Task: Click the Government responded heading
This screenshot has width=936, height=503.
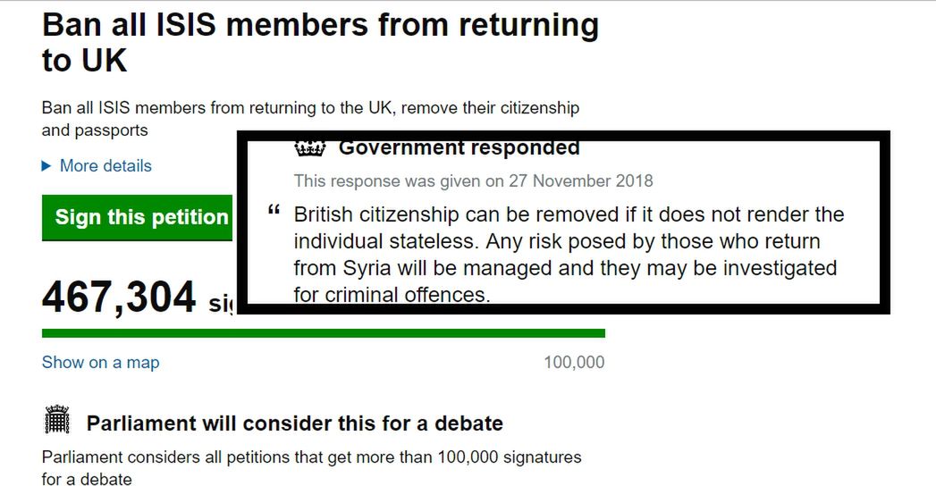Action: point(459,147)
